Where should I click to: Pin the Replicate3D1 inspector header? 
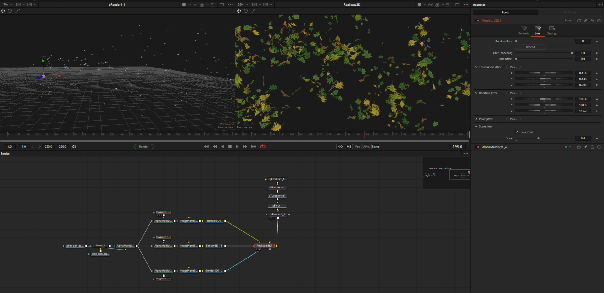[585, 20]
